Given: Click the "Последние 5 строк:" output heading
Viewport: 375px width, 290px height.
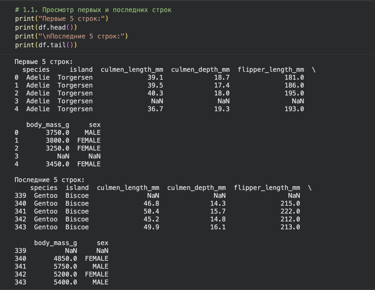Looking at the screenshot, I should coord(49,180).
